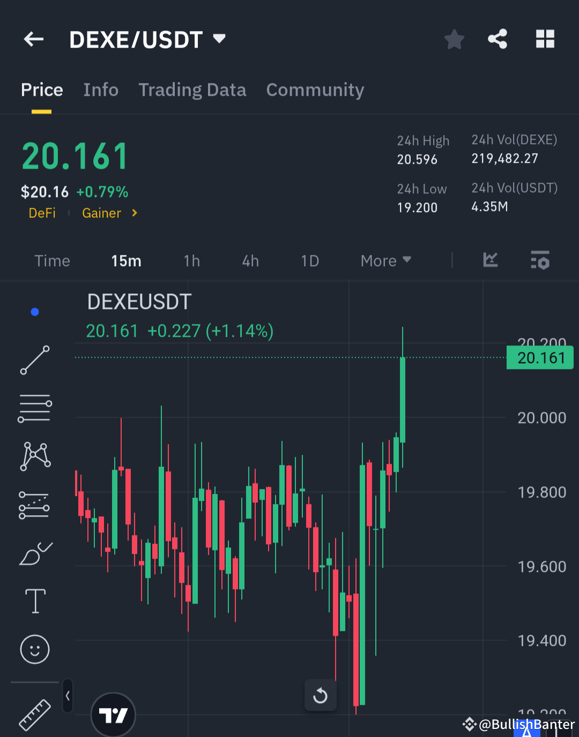
Task: Open the technical indicators panel
Action: (490, 261)
